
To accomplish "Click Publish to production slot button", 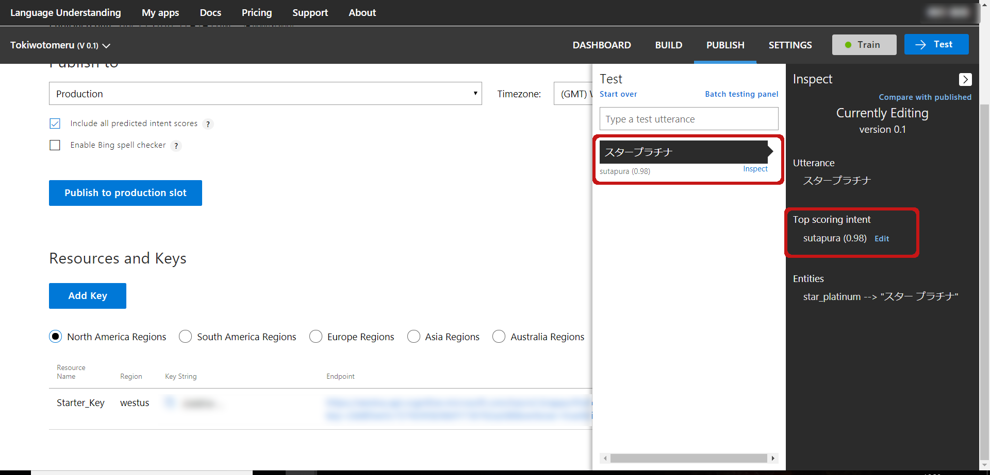I will [125, 193].
